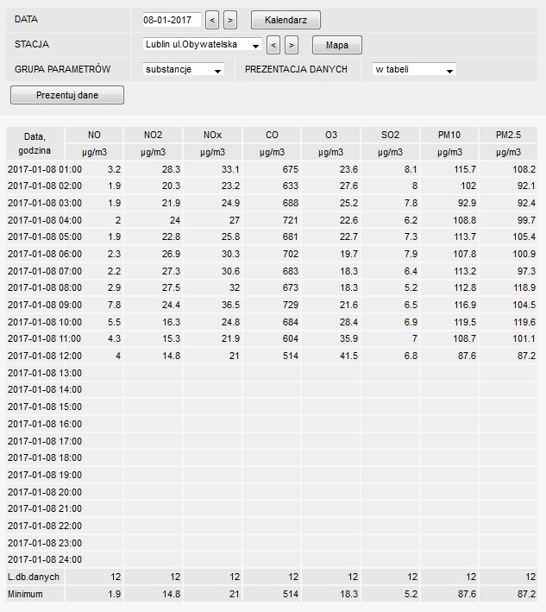Click NOx value 36.5 at 09:00

pos(230,305)
